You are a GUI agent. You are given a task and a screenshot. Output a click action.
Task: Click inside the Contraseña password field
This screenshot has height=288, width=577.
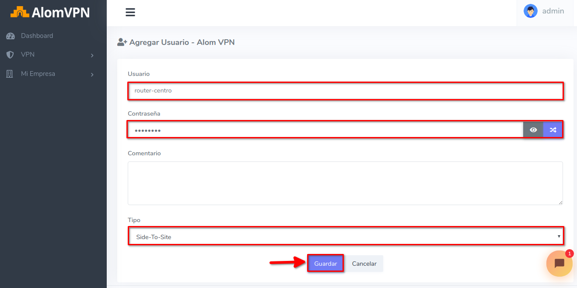pyautogui.click(x=324, y=130)
